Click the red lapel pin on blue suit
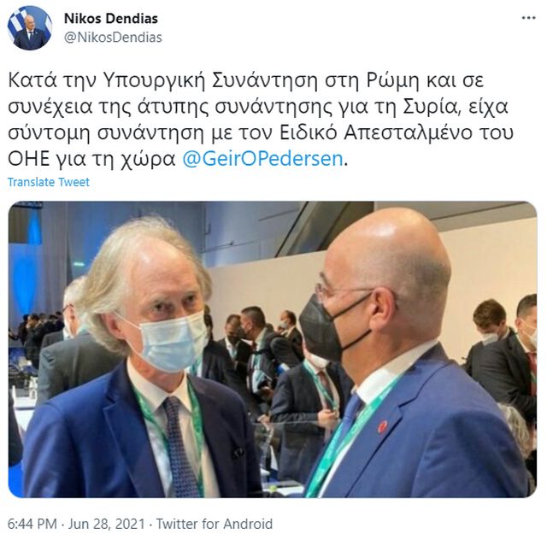The height and width of the screenshot is (540, 547). (x=383, y=426)
